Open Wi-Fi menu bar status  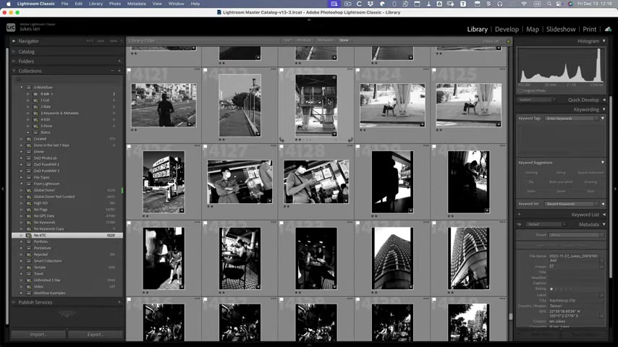click(x=523, y=4)
